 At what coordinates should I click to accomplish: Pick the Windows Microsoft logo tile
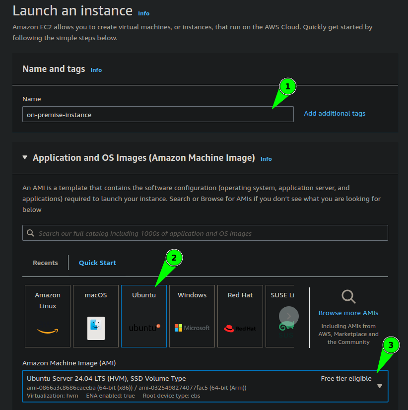192,316
